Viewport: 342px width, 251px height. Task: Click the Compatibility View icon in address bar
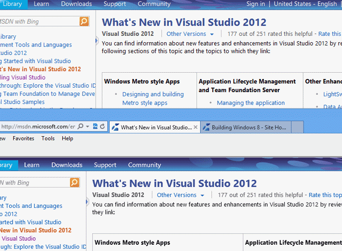point(95,127)
